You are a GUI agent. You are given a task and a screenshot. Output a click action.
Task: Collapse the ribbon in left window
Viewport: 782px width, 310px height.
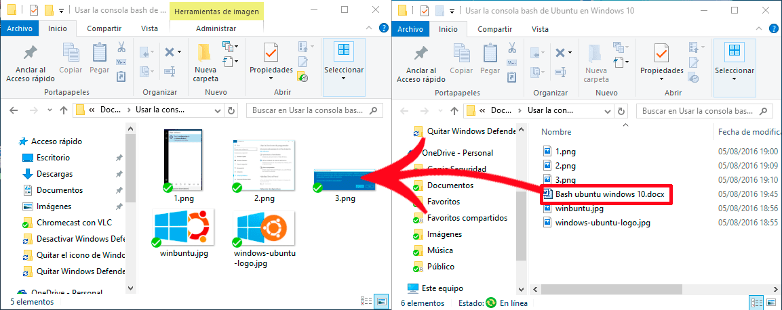[x=369, y=28]
